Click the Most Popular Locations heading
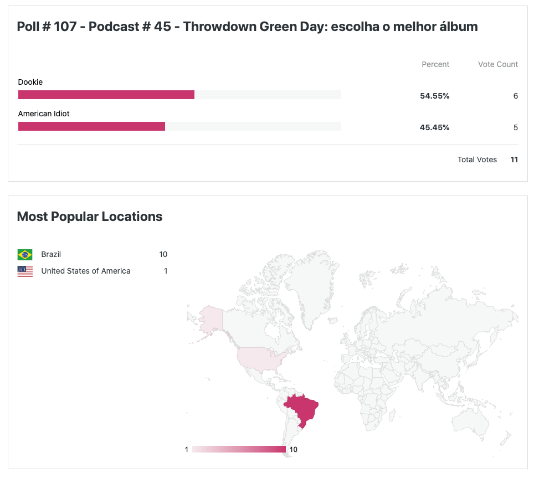 [x=90, y=217]
